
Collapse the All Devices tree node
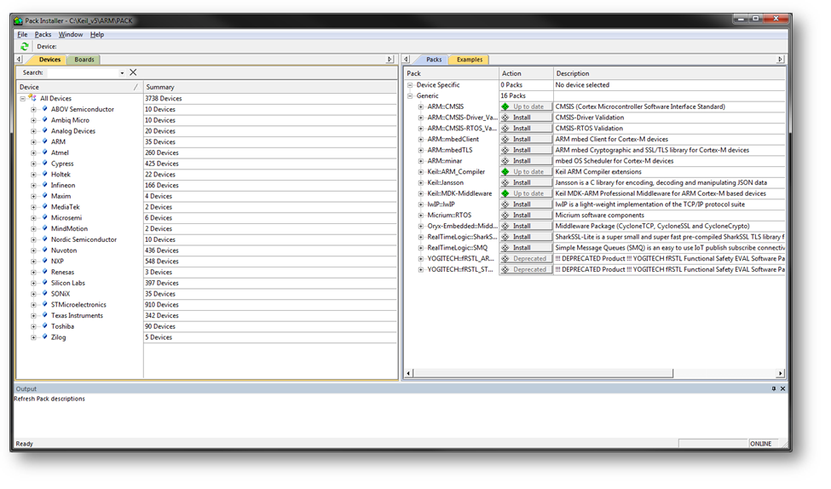(23, 99)
